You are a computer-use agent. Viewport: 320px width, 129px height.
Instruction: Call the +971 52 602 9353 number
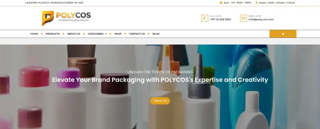click(220, 20)
